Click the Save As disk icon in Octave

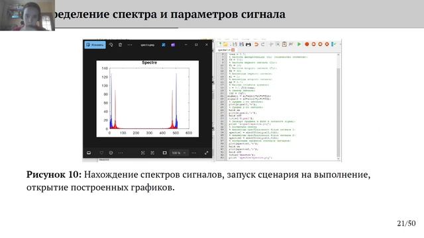(241, 44)
